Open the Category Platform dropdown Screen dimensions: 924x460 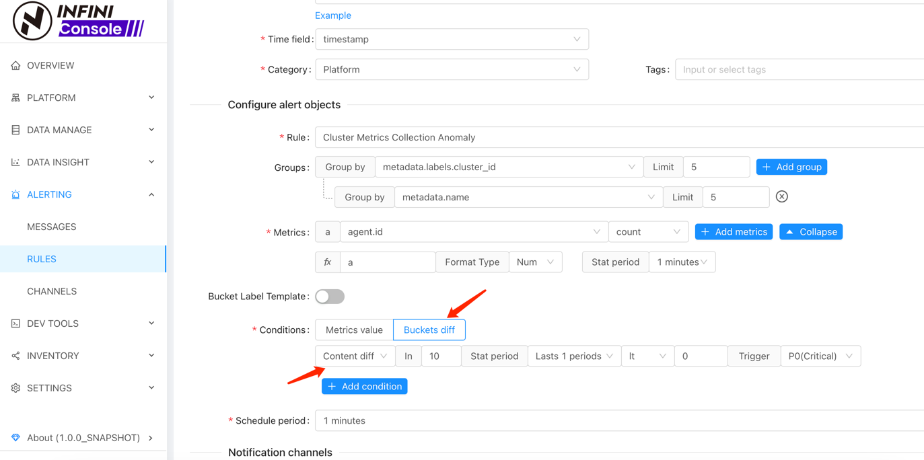(452, 69)
